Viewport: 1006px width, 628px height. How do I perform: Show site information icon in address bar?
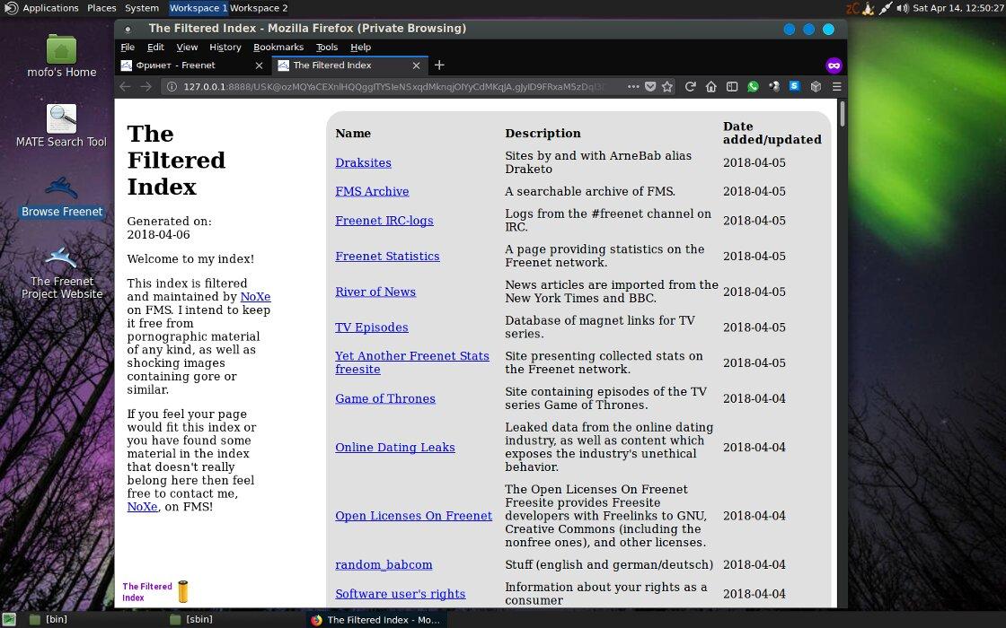pos(171,87)
